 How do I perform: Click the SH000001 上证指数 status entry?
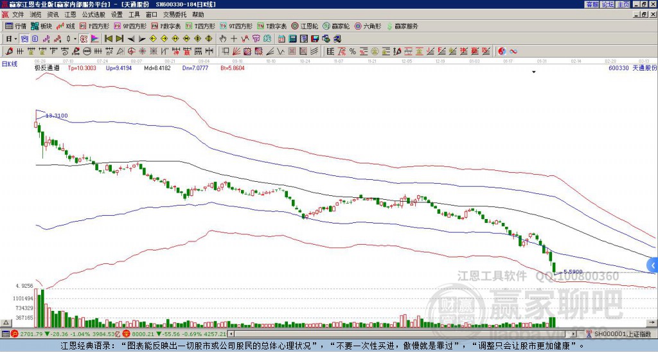tap(621, 334)
